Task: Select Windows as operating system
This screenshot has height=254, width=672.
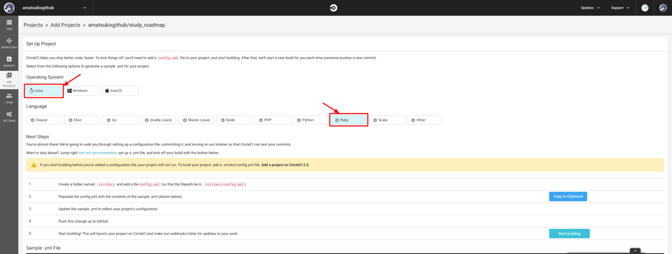Action: pyautogui.click(x=82, y=90)
